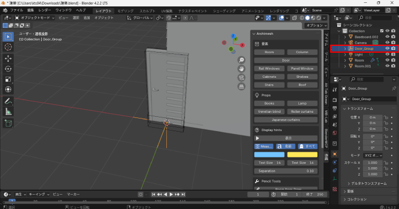Open the Global orientation dropdown

tap(140, 18)
